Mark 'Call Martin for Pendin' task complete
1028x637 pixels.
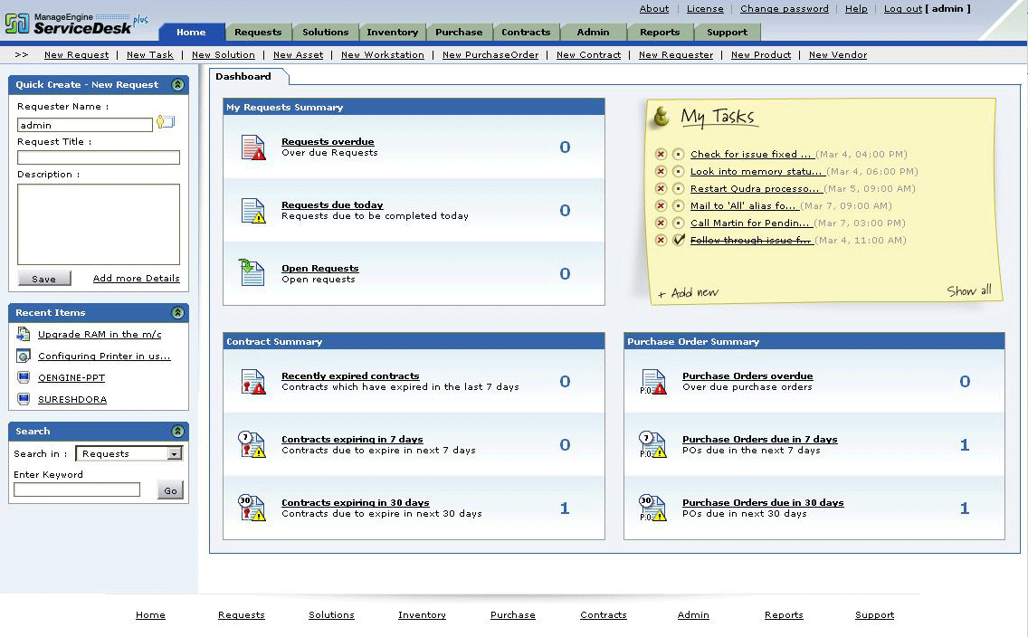pos(679,223)
